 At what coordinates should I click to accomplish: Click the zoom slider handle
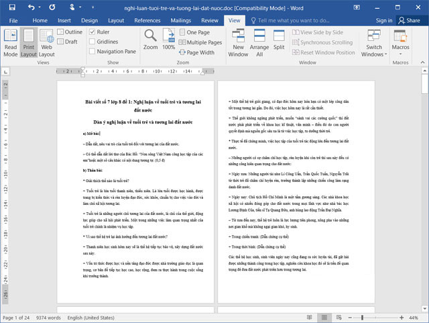coord(362,318)
